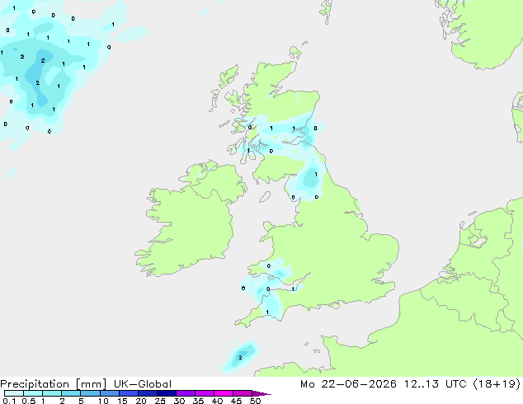523x404 pixels.
Task: Click the "12..13 UTC" time text
Action: pos(435,384)
